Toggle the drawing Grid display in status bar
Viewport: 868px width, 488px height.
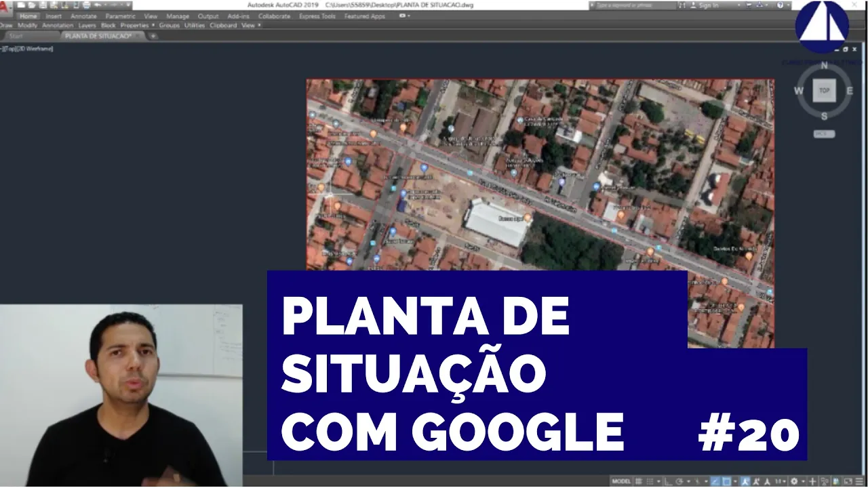tap(639, 481)
